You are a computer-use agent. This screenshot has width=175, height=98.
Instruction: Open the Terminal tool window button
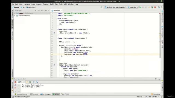coord(34,94)
